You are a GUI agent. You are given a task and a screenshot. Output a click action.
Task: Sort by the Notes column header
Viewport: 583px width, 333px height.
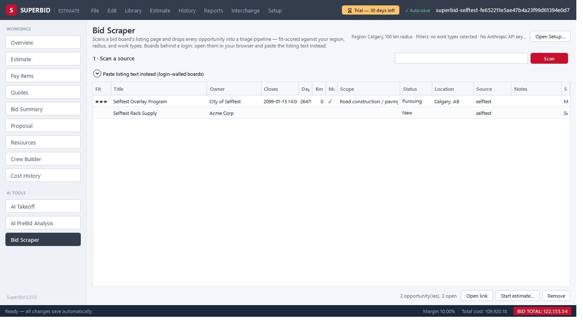536,89
